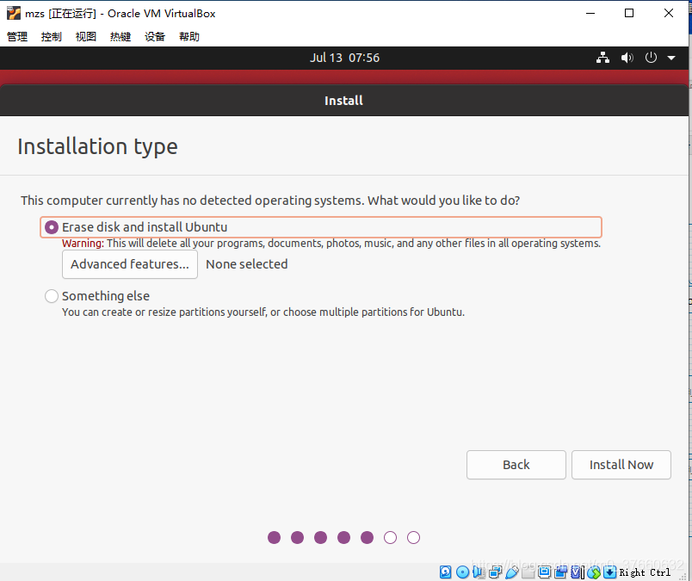Open the 热键 menu
The image size is (692, 581).
click(x=120, y=37)
